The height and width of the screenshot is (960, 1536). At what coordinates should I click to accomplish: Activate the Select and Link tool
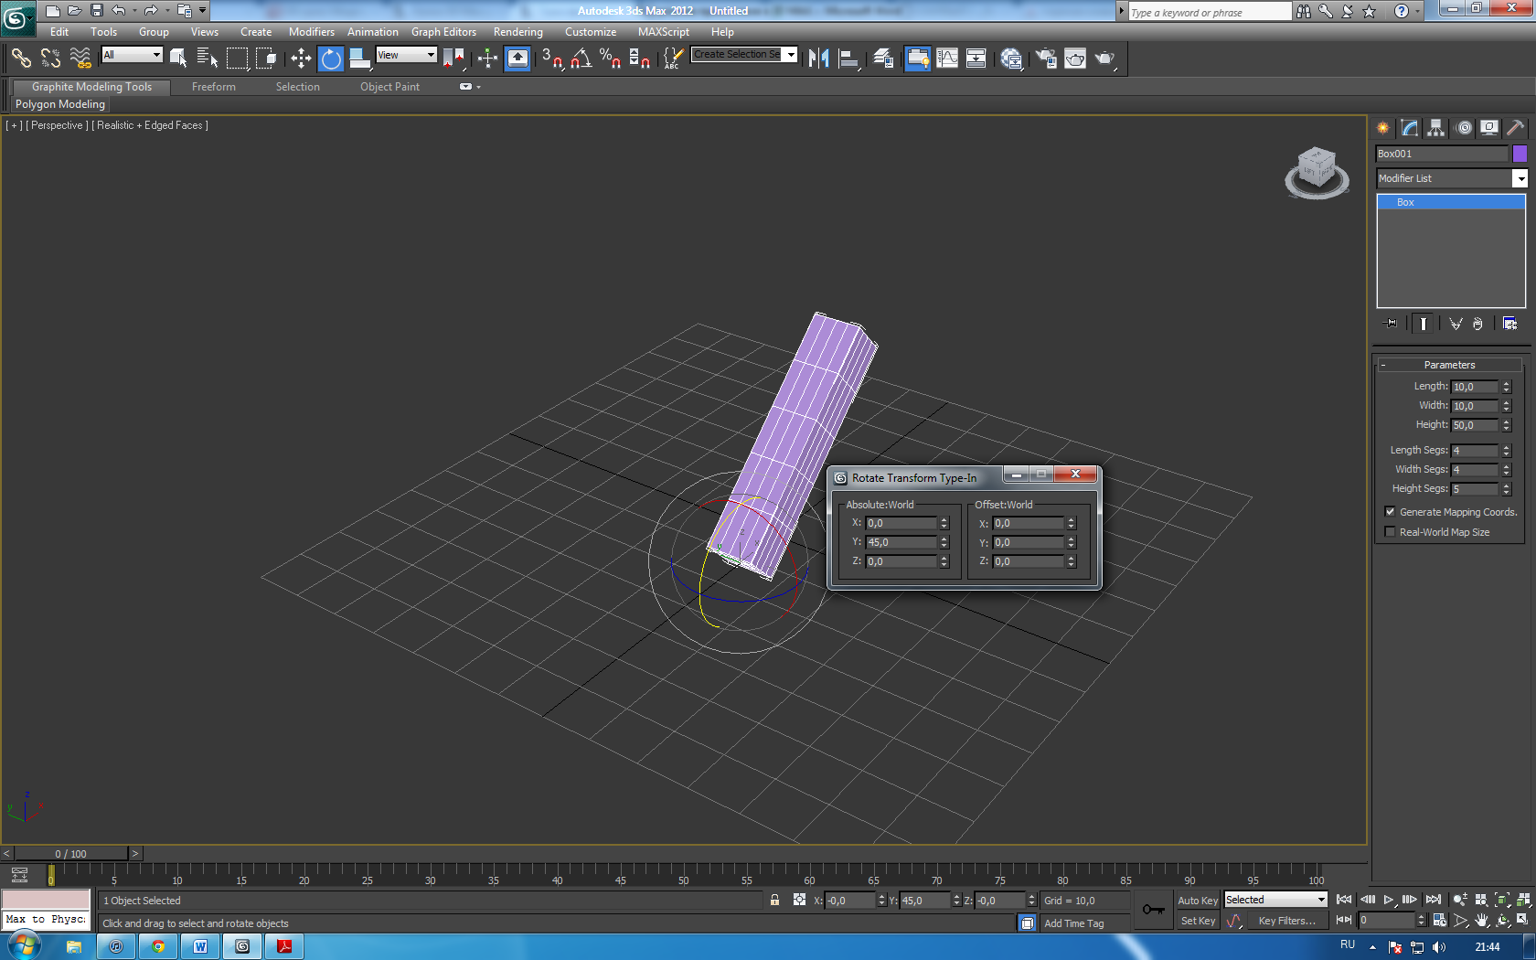pos(21,59)
